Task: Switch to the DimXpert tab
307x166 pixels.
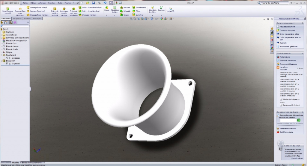Action: [37, 19]
